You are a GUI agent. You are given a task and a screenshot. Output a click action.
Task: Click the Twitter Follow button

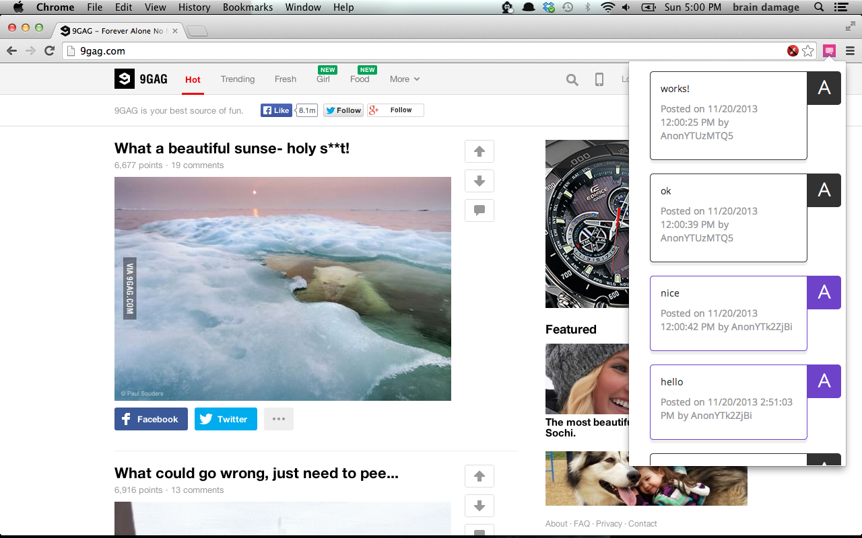[x=343, y=110]
